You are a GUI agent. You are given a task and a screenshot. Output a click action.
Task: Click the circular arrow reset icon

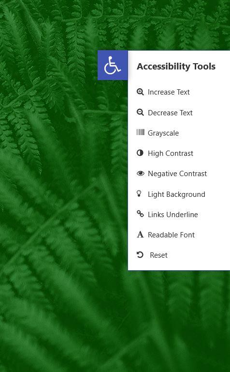click(x=140, y=255)
